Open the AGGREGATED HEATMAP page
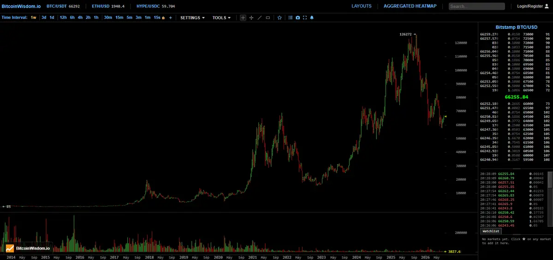The width and height of the screenshot is (553, 260). click(410, 6)
